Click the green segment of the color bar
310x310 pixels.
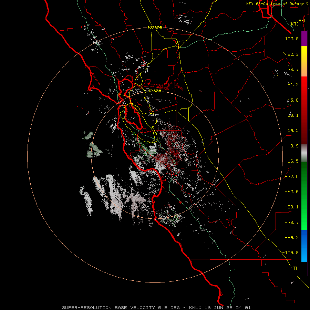[x=304, y=196]
